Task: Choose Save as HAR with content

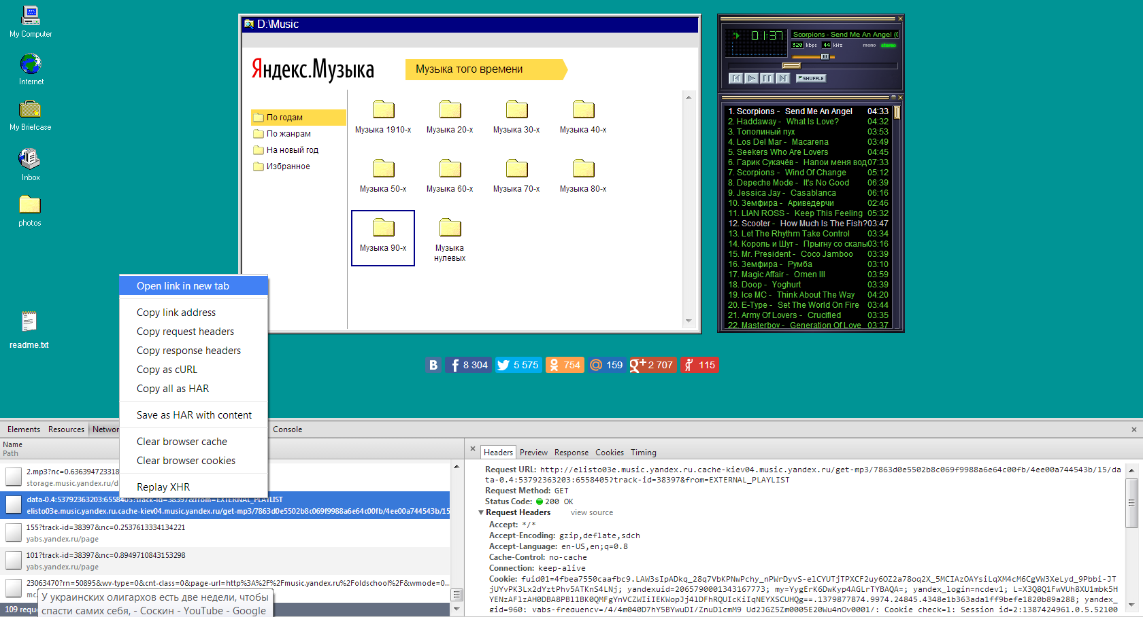Action: pos(194,415)
